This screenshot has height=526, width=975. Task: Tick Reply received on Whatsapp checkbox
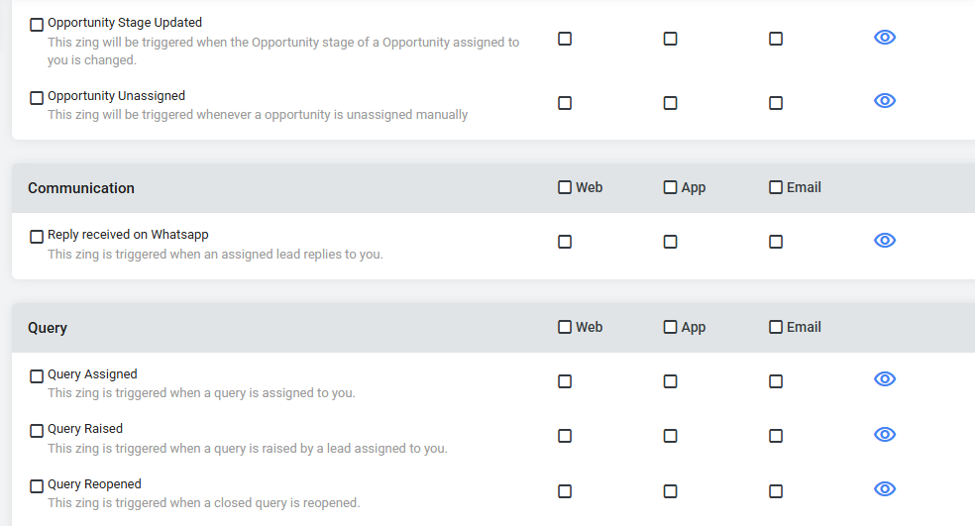click(37, 237)
